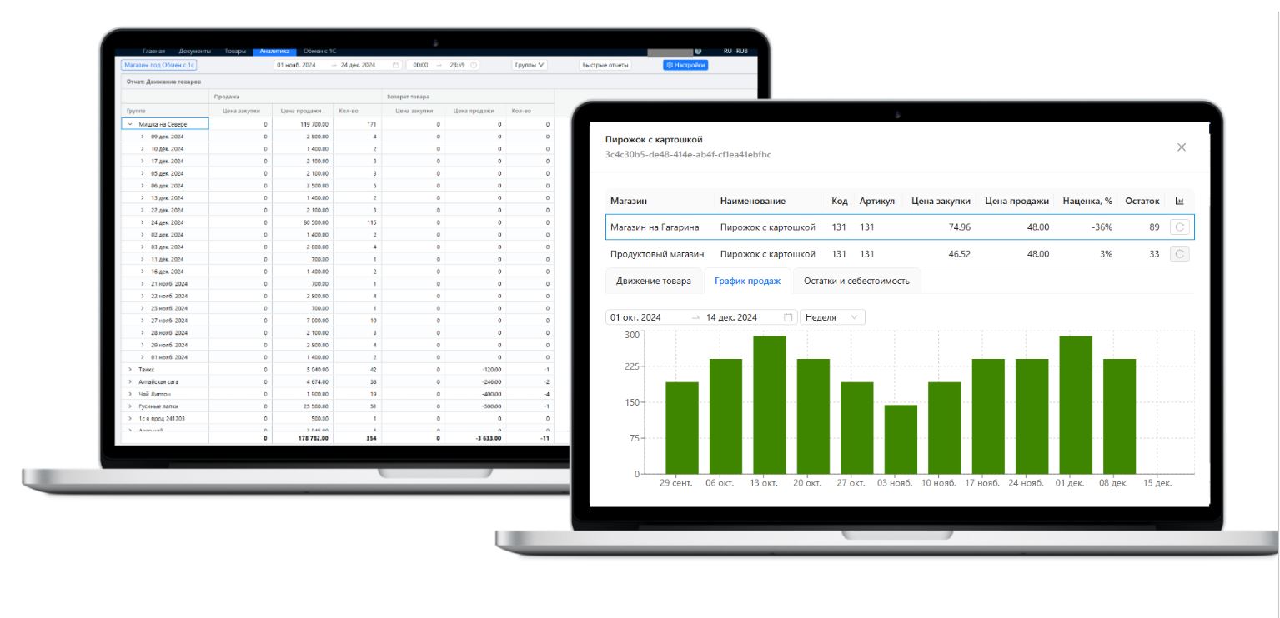This screenshot has height=618, width=1280.
Task: Click the 03 нояб. chart bar
Action: pos(901,440)
